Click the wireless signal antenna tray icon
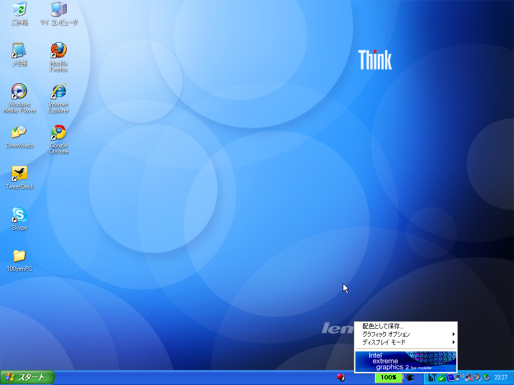The width and height of the screenshot is (514, 385). pyautogui.click(x=432, y=377)
